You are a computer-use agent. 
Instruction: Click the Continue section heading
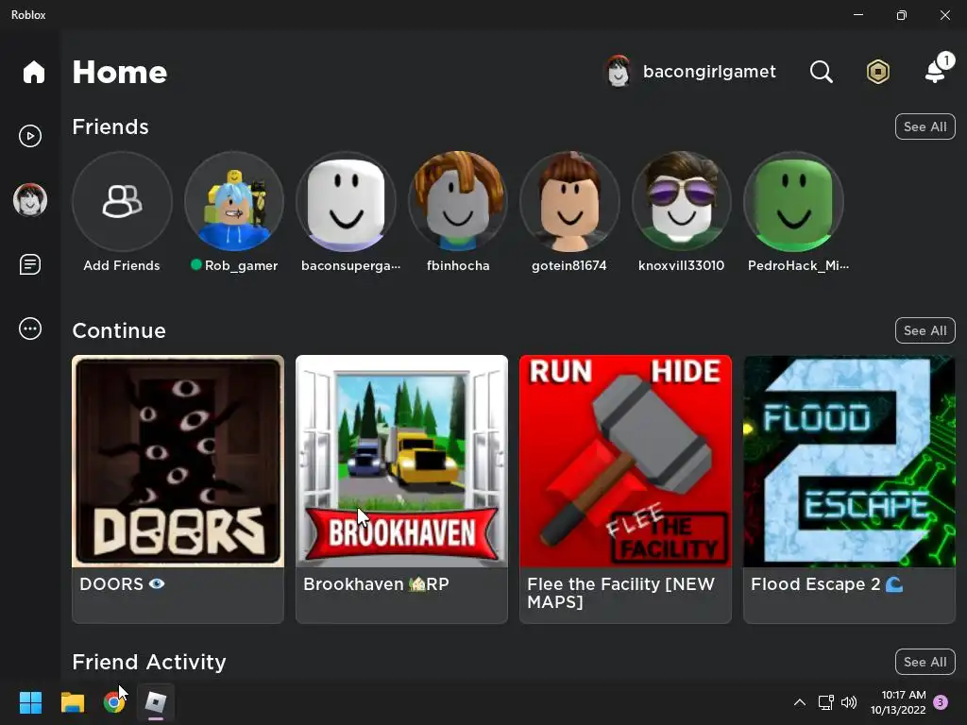coord(119,330)
